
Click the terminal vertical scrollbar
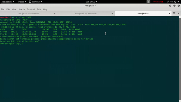pos(180,59)
